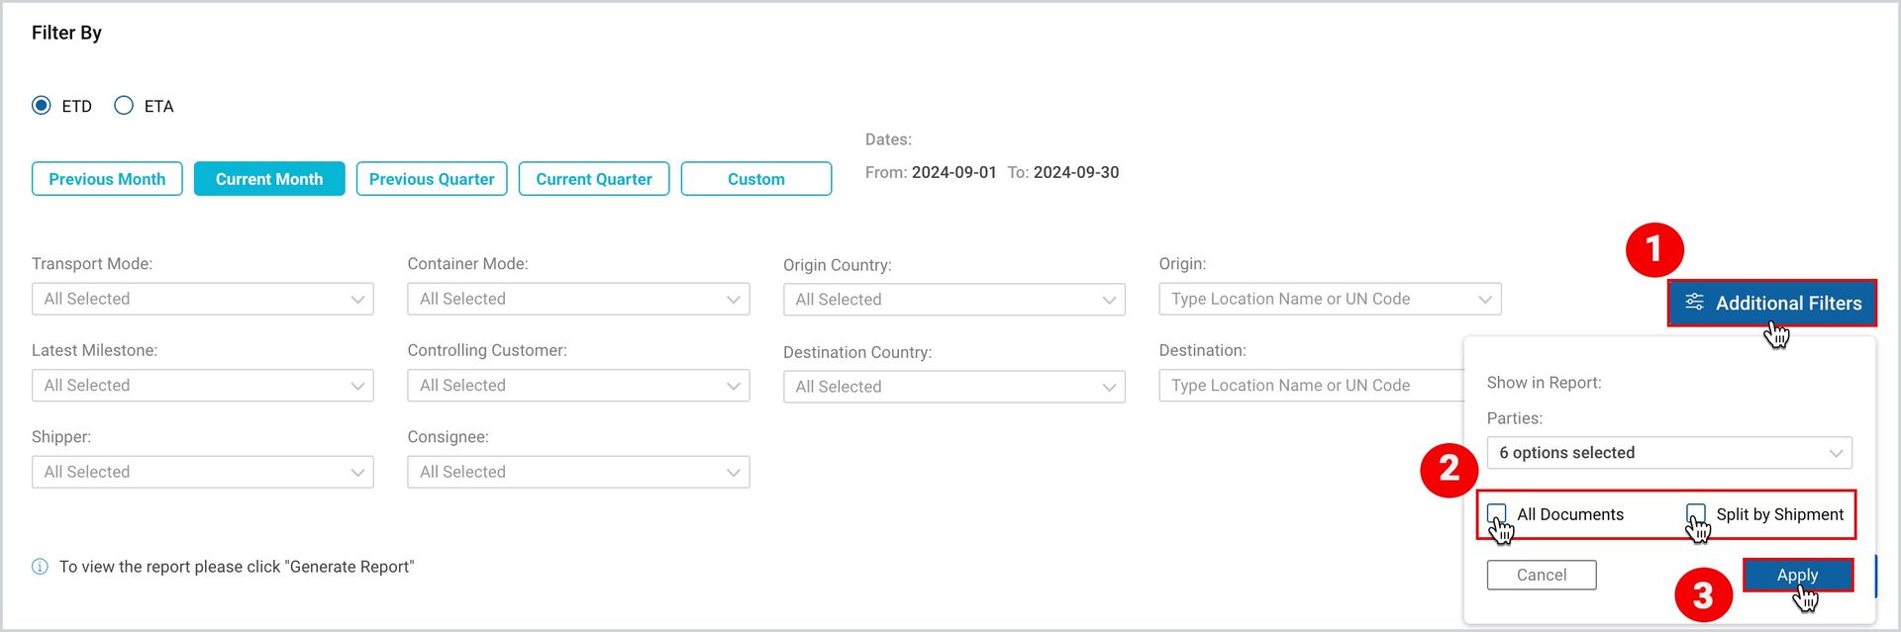Click the Previous Month button
Screen dimensions: 1901x632
pyautogui.click(x=107, y=179)
